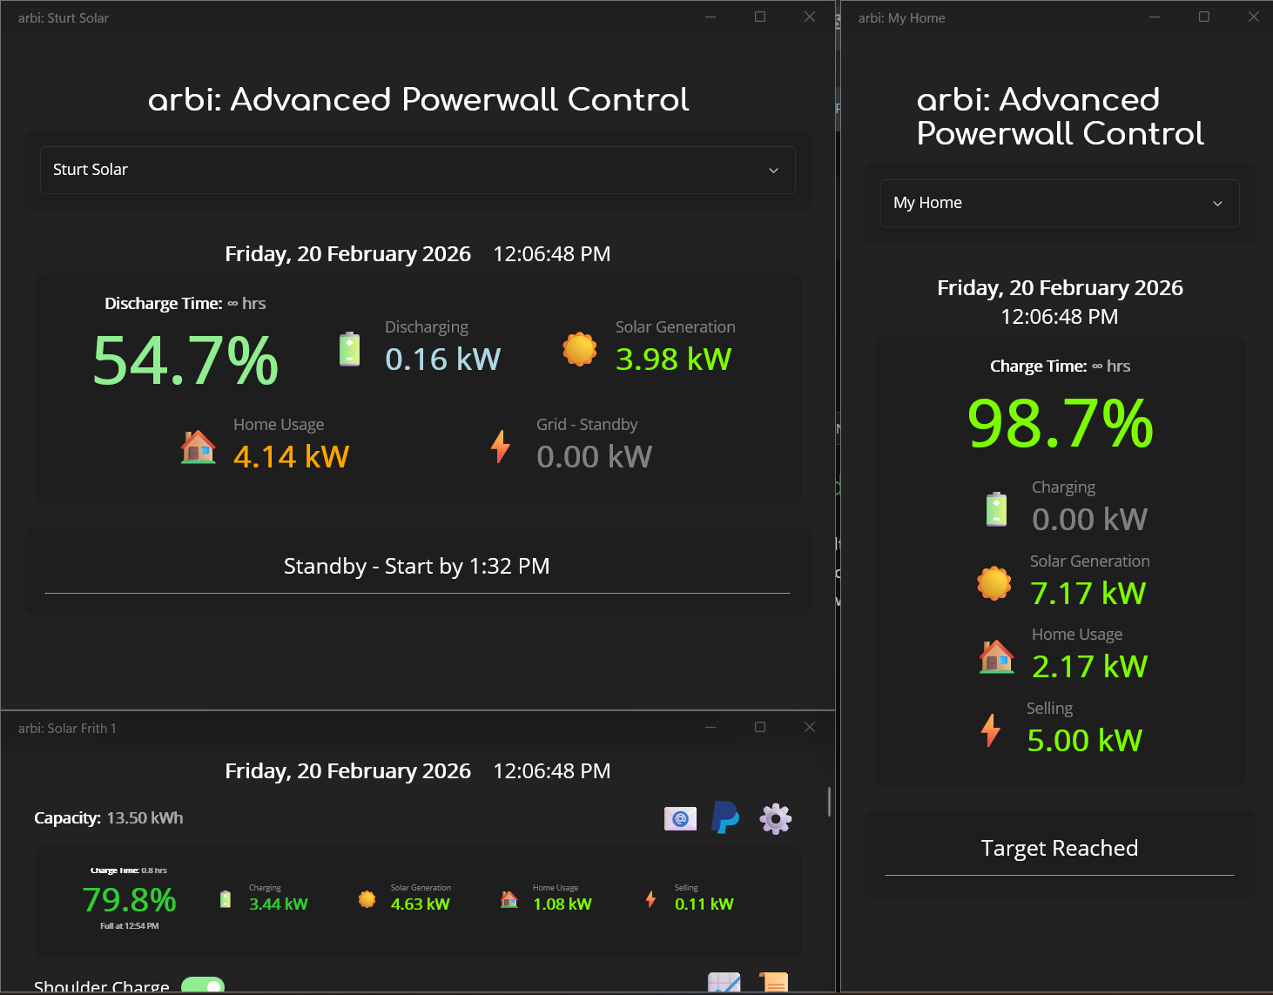Open the orange log scroll icon
The image size is (1273, 995).
click(x=773, y=983)
